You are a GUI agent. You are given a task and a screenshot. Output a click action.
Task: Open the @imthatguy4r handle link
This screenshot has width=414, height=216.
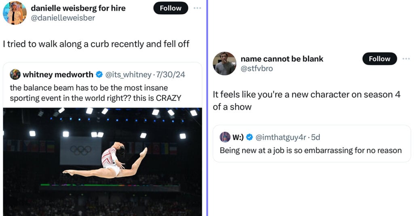click(x=281, y=137)
